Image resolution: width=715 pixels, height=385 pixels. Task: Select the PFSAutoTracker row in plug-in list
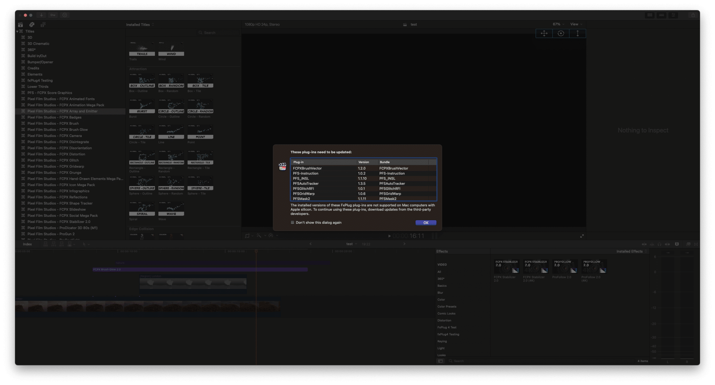(x=363, y=183)
